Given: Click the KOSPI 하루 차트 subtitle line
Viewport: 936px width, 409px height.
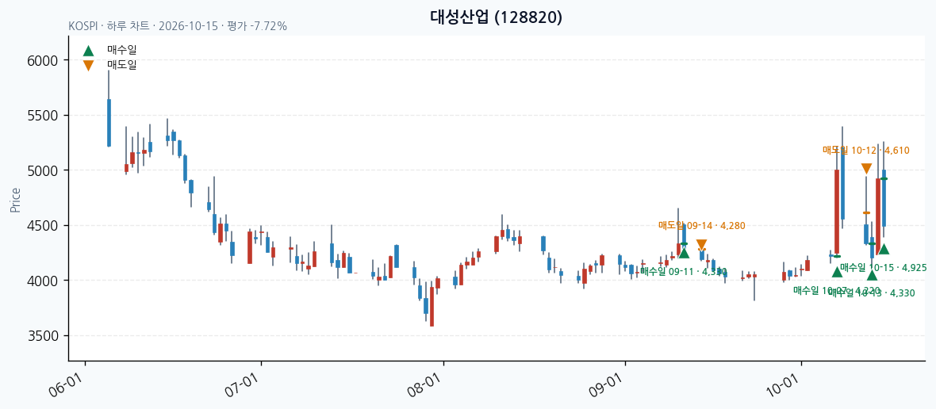Looking at the screenshot, I should point(178,26).
